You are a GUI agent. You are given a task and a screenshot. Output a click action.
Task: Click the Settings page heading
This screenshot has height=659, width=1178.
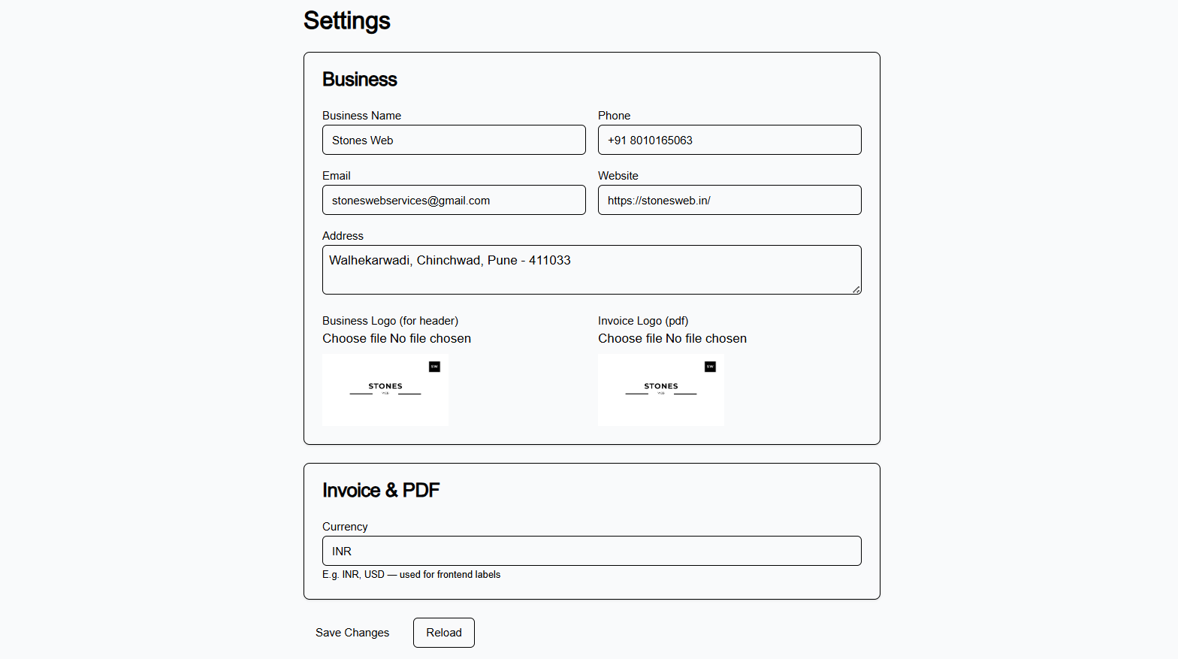tap(346, 21)
